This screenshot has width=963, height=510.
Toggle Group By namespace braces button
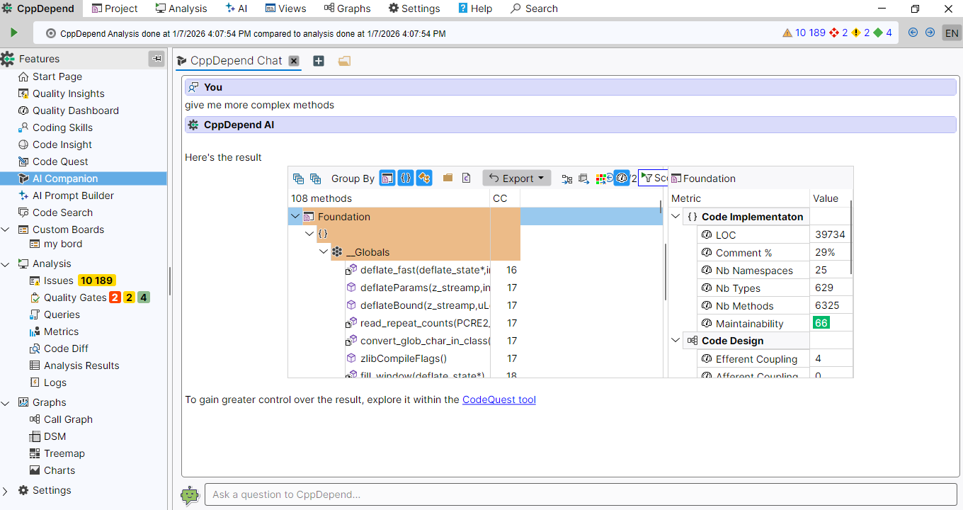pyautogui.click(x=405, y=178)
